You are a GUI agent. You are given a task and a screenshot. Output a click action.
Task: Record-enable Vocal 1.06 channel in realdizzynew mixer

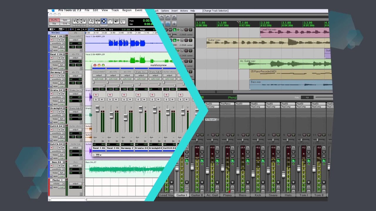pyautogui.click(x=96, y=95)
